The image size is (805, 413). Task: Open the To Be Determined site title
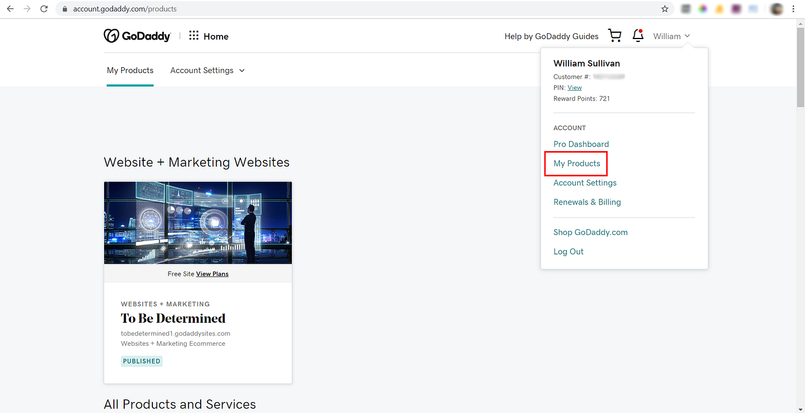click(x=173, y=318)
